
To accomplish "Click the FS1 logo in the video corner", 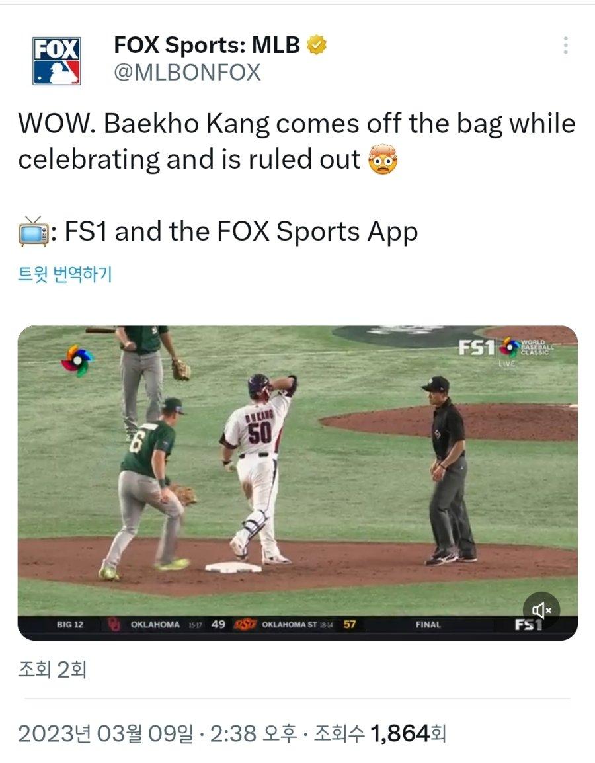I will click(x=476, y=347).
